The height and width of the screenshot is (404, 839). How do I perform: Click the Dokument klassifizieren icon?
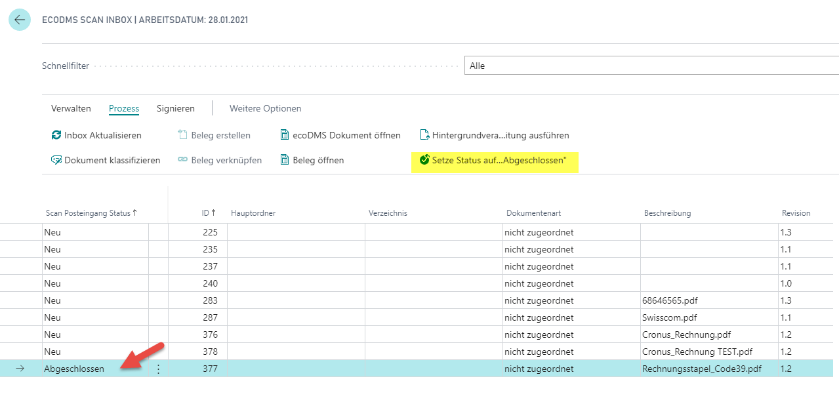pyautogui.click(x=56, y=160)
